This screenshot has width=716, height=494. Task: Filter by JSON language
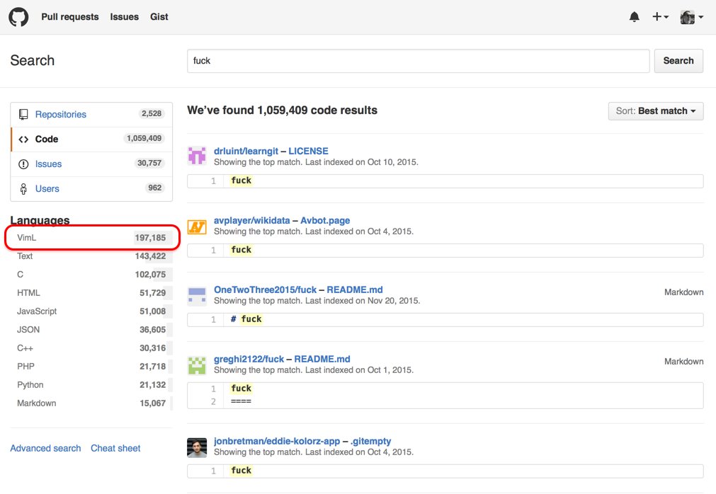[91, 329]
